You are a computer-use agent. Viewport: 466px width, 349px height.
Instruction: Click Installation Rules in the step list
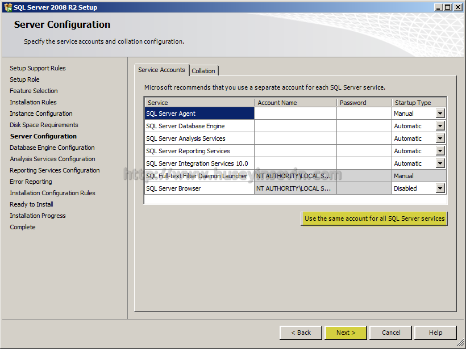click(33, 102)
